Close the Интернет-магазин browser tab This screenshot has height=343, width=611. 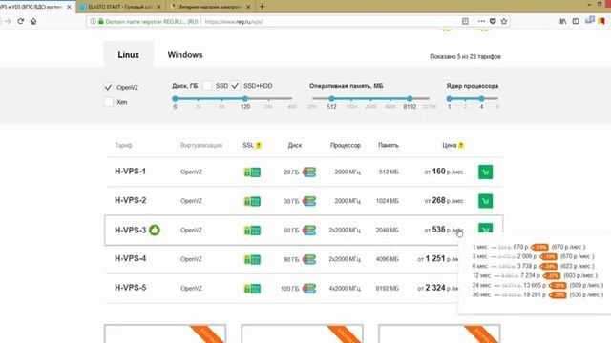pos(248,7)
